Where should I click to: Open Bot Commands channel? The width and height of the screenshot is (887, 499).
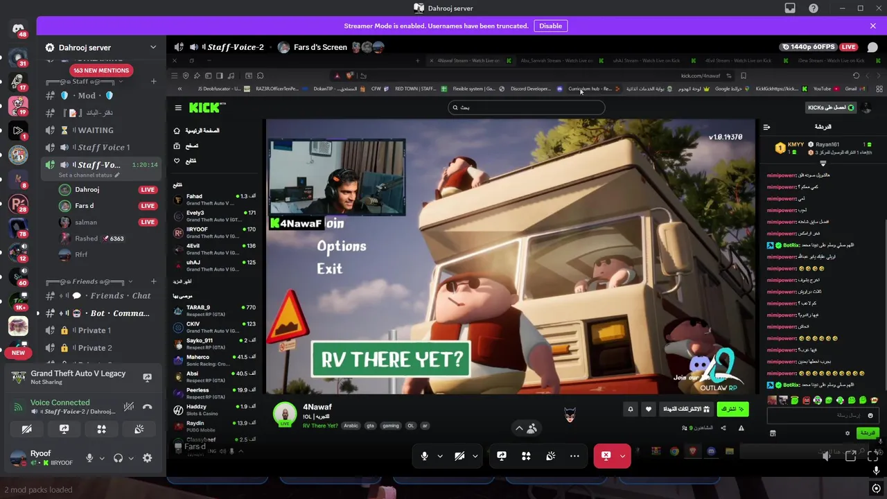(100, 313)
